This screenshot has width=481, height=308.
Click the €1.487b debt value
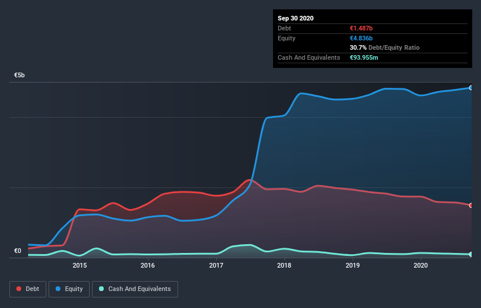[x=361, y=28]
